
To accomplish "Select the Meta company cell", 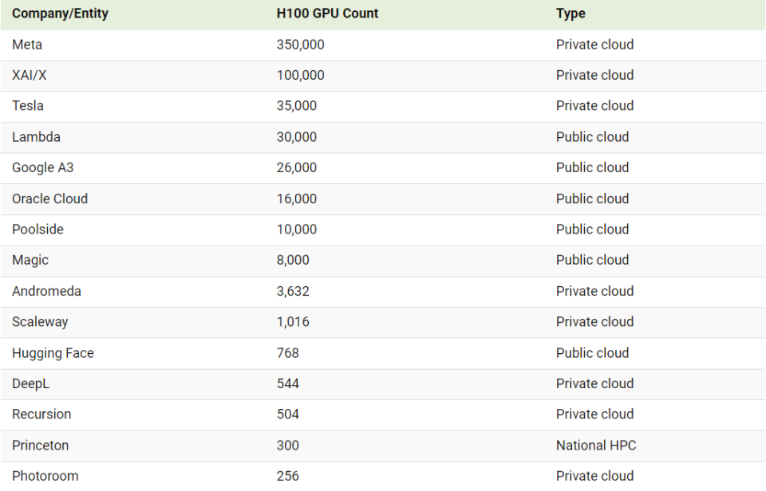I will click(x=27, y=45).
